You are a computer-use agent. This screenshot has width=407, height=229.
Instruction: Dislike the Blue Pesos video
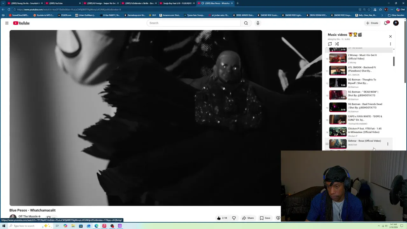234,218
